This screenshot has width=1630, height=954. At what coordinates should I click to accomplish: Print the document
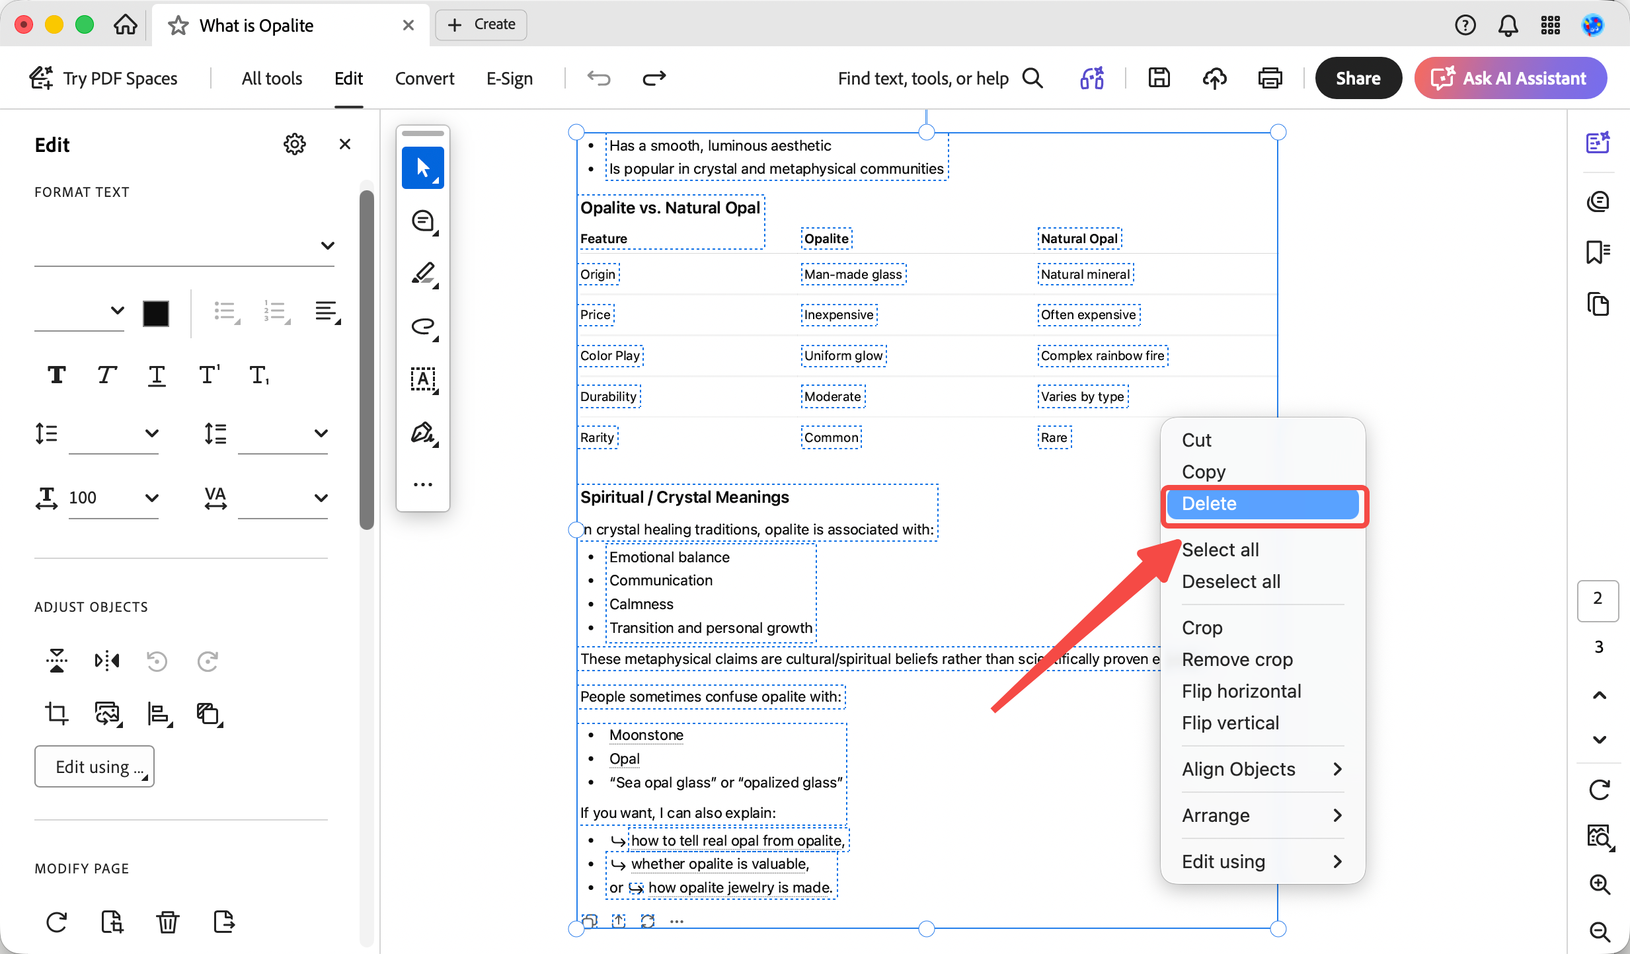(1270, 78)
